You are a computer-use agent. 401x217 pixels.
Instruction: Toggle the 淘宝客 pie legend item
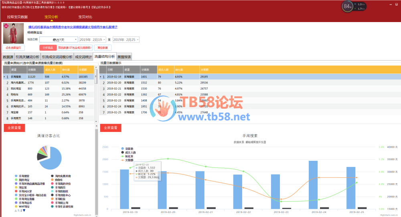tap(21, 188)
